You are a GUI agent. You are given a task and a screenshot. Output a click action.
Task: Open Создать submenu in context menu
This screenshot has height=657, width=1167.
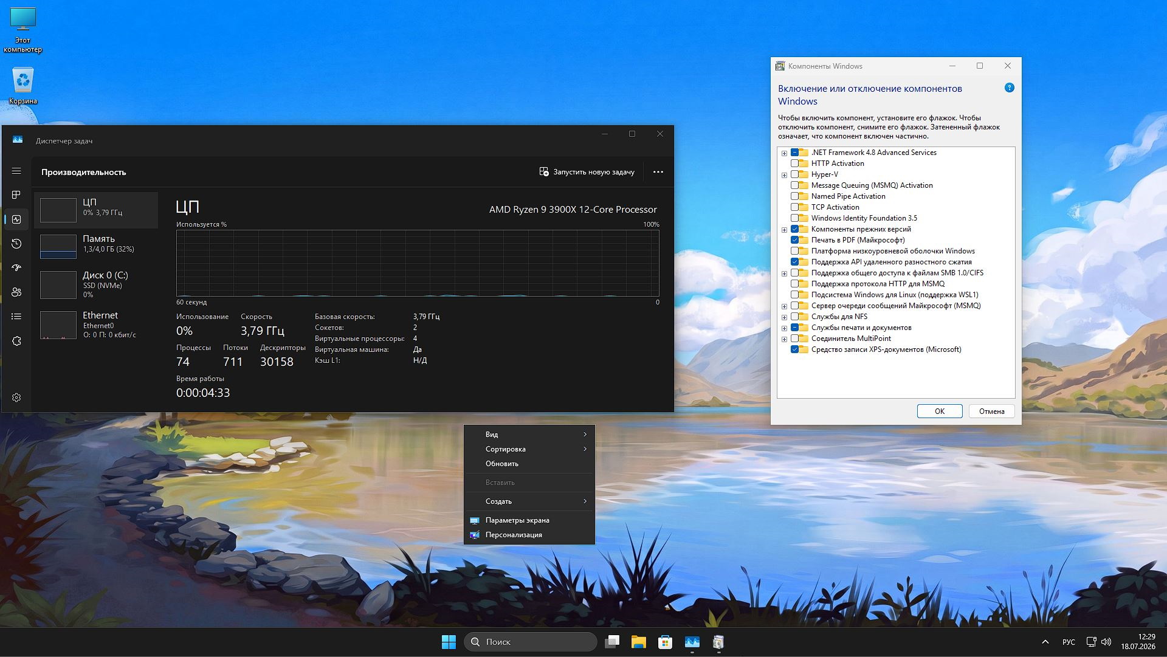pos(529,501)
